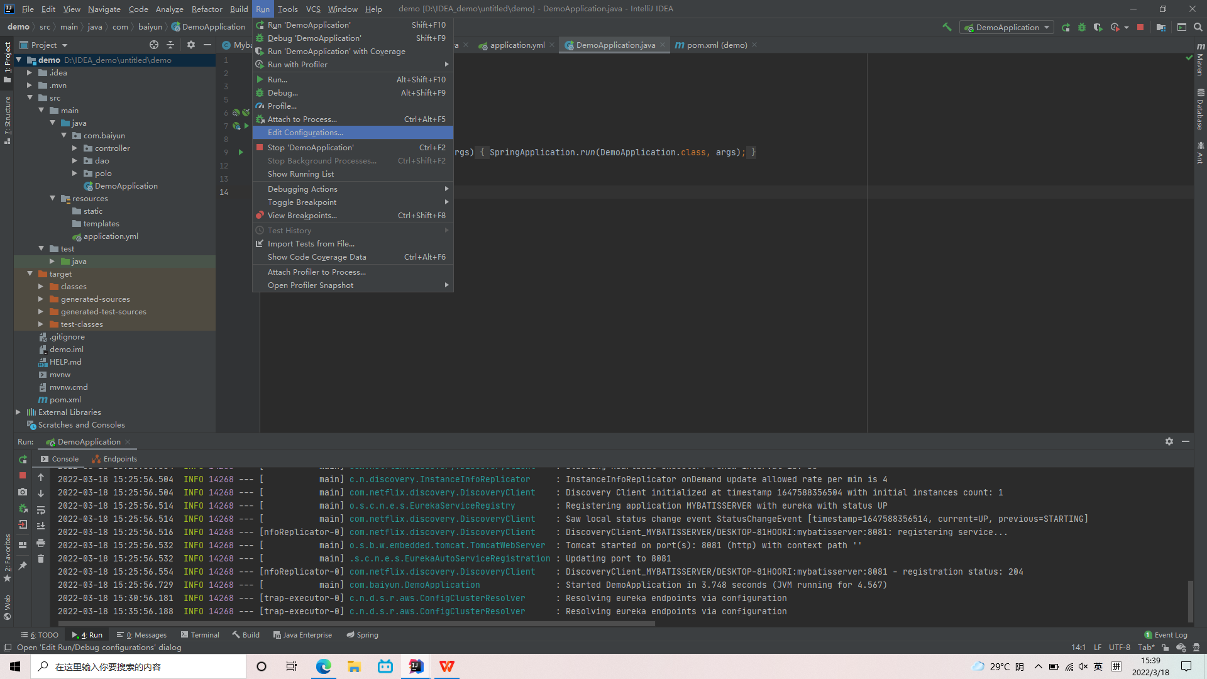Click Run with Coverage shield icon
The height and width of the screenshot is (679, 1207).
[x=1098, y=27]
